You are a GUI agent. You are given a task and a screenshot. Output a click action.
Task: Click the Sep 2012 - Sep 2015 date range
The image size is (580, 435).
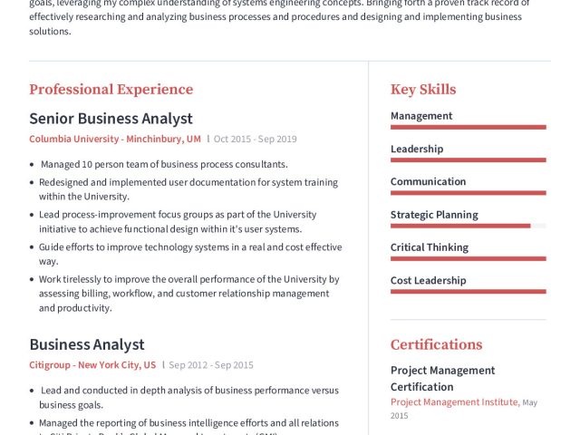(x=211, y=365)
